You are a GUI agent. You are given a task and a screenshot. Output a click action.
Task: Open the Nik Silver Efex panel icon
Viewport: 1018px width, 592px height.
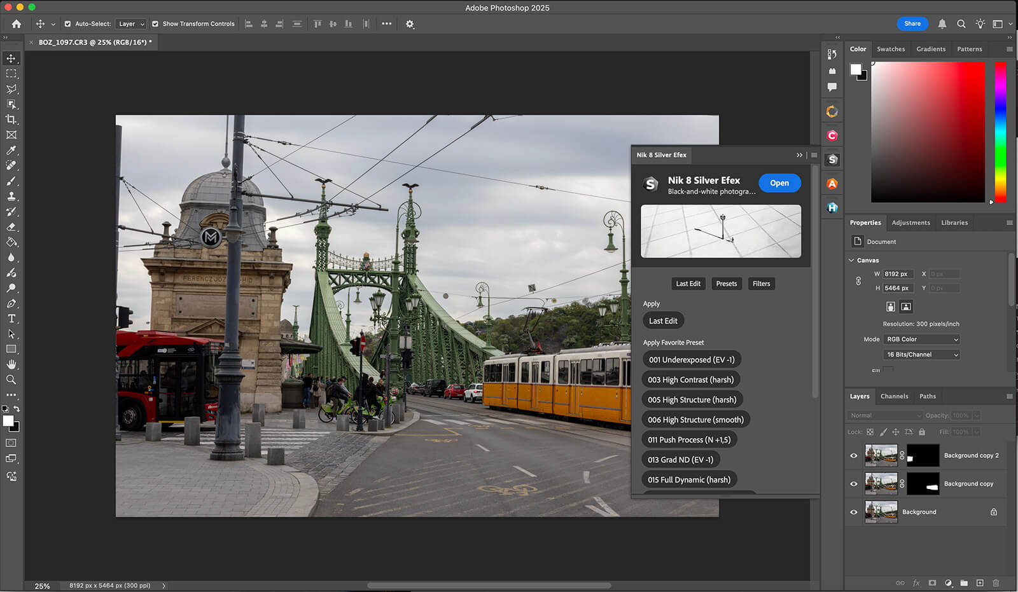coord(832,160)
